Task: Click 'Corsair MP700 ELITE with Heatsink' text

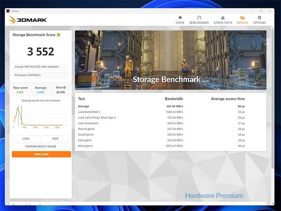Action: [37, 66]
